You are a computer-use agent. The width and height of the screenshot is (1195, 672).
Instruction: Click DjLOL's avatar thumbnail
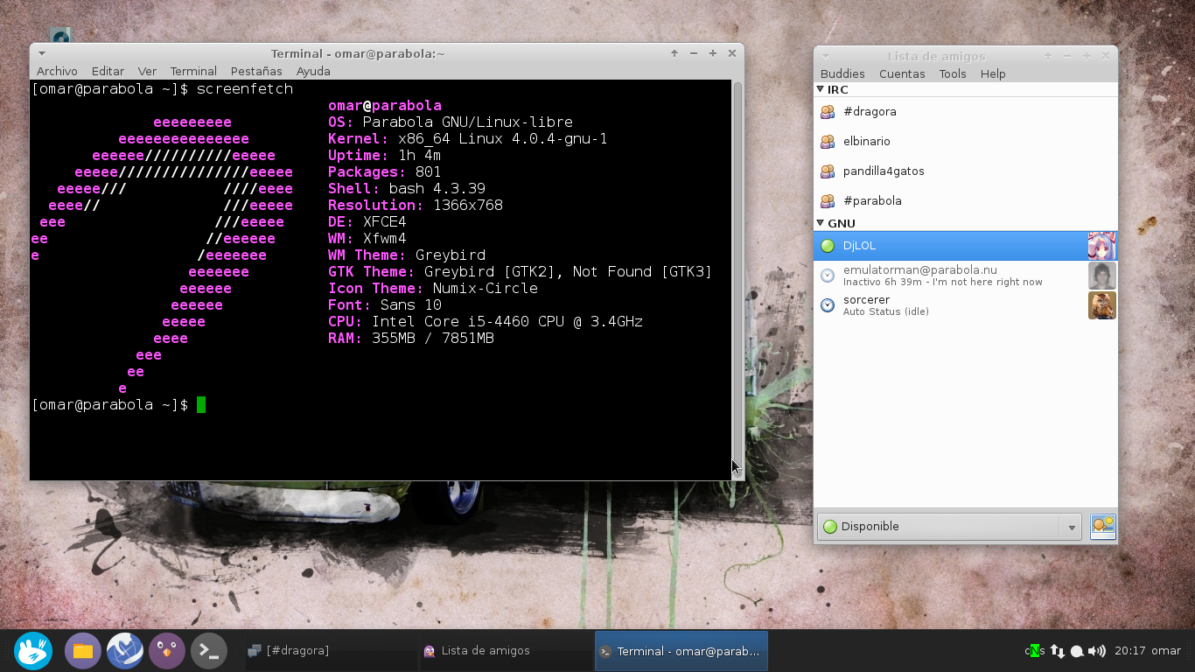pos(1101,246)
